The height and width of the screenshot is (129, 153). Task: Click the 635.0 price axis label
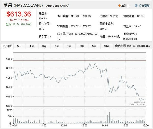[x=9, y=59]
